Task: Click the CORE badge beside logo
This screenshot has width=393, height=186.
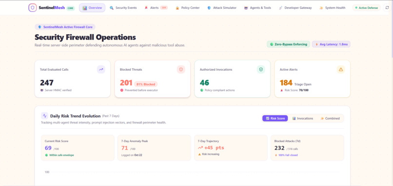Action: pos(71,8)
